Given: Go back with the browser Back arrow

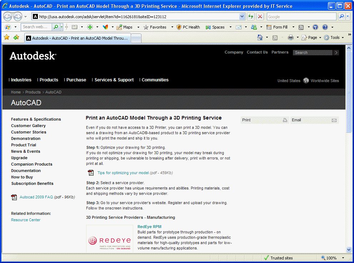Looking at the screenshot, I should (x=8, y=16).
